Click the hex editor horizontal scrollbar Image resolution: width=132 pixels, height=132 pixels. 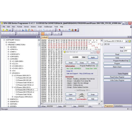[x=70, y=103]
